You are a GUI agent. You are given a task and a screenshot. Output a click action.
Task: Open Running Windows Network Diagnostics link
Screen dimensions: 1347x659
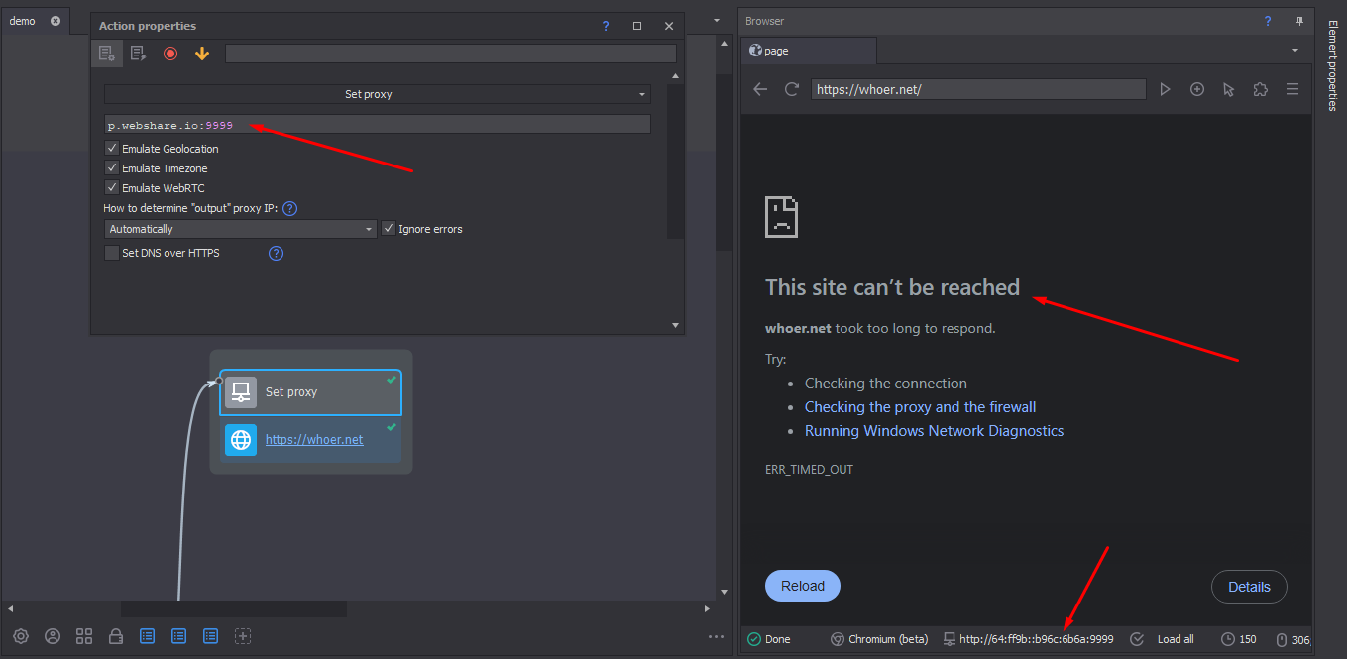(935, 431)
